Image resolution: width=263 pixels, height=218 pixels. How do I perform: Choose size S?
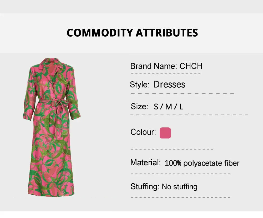[156, 107]
